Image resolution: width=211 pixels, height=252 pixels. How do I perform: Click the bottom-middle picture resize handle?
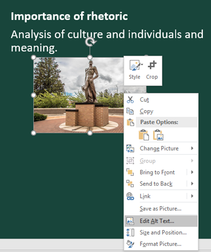click(x=90, y=133)
